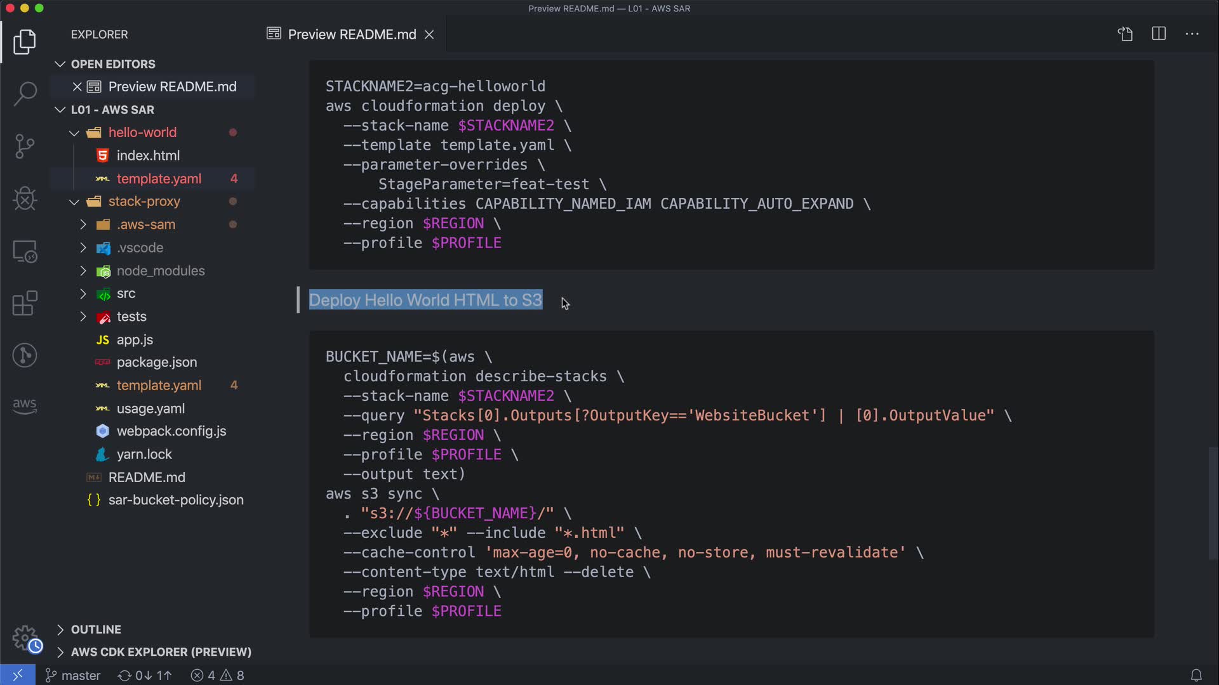The height and width of the screenshot is (685, 1219).
Task: Close the Preview README.md tab
Action: pos(430,34)
